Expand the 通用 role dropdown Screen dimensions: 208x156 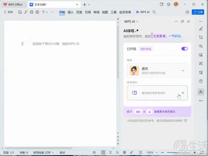[x=183, y=70]
